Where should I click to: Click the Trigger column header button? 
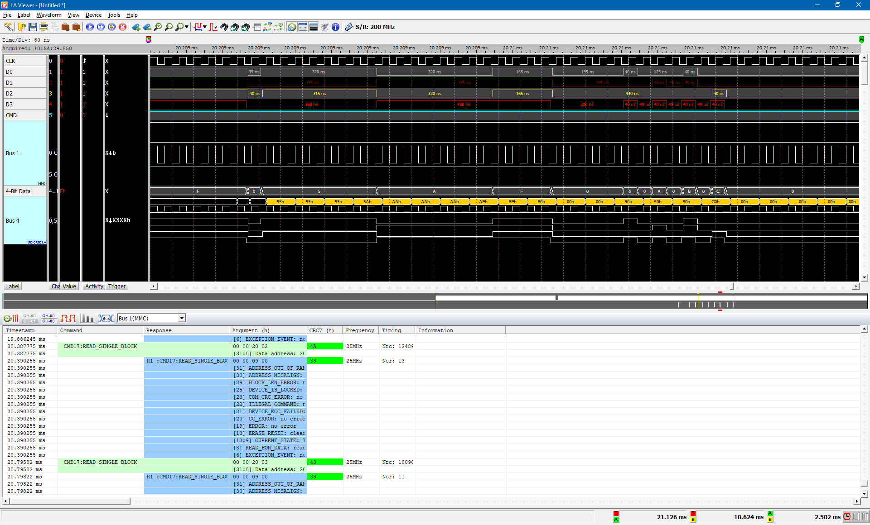click(x=117, y=286)
